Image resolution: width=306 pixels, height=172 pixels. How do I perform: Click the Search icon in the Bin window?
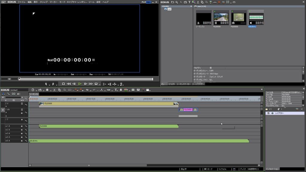(177, 2)
